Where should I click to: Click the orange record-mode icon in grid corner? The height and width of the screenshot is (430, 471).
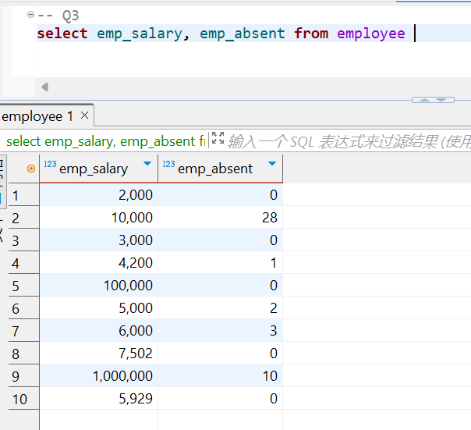31,168
